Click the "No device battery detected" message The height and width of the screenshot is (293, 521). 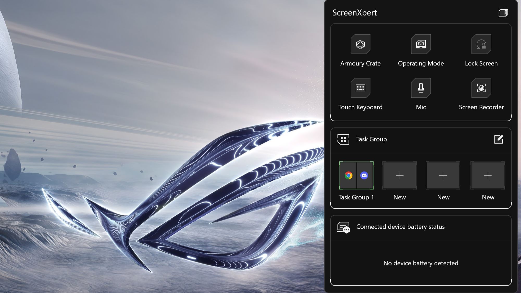(x=421, y=263)
